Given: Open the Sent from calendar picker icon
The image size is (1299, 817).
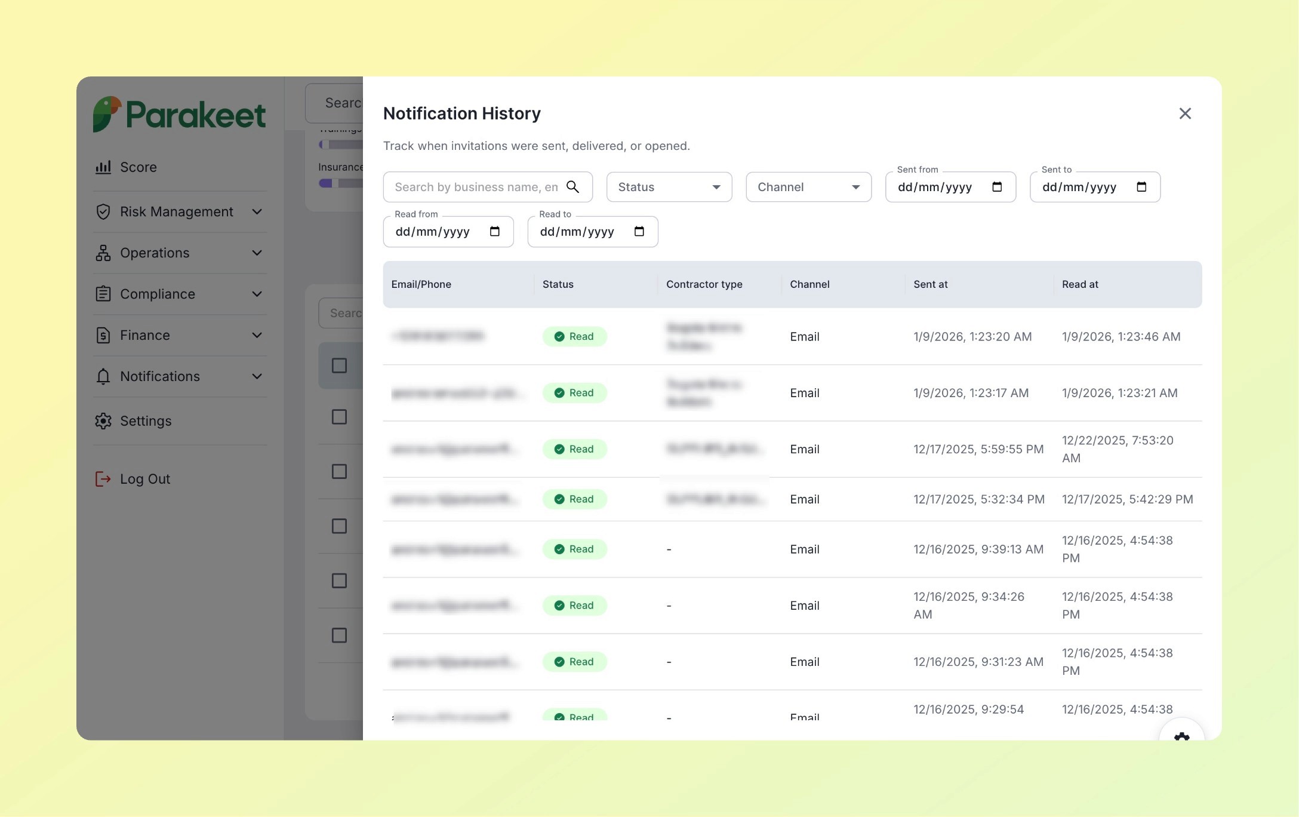Looking at the screenshot, I should click(x=997, y=187).
